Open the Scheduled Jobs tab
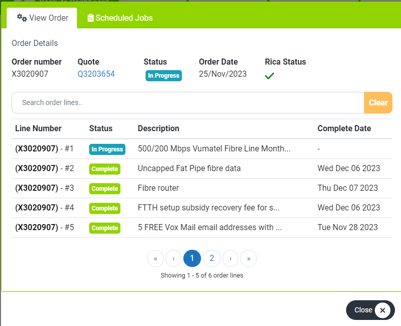This screenshot has height=326, width=401. [x=120, y=18]
